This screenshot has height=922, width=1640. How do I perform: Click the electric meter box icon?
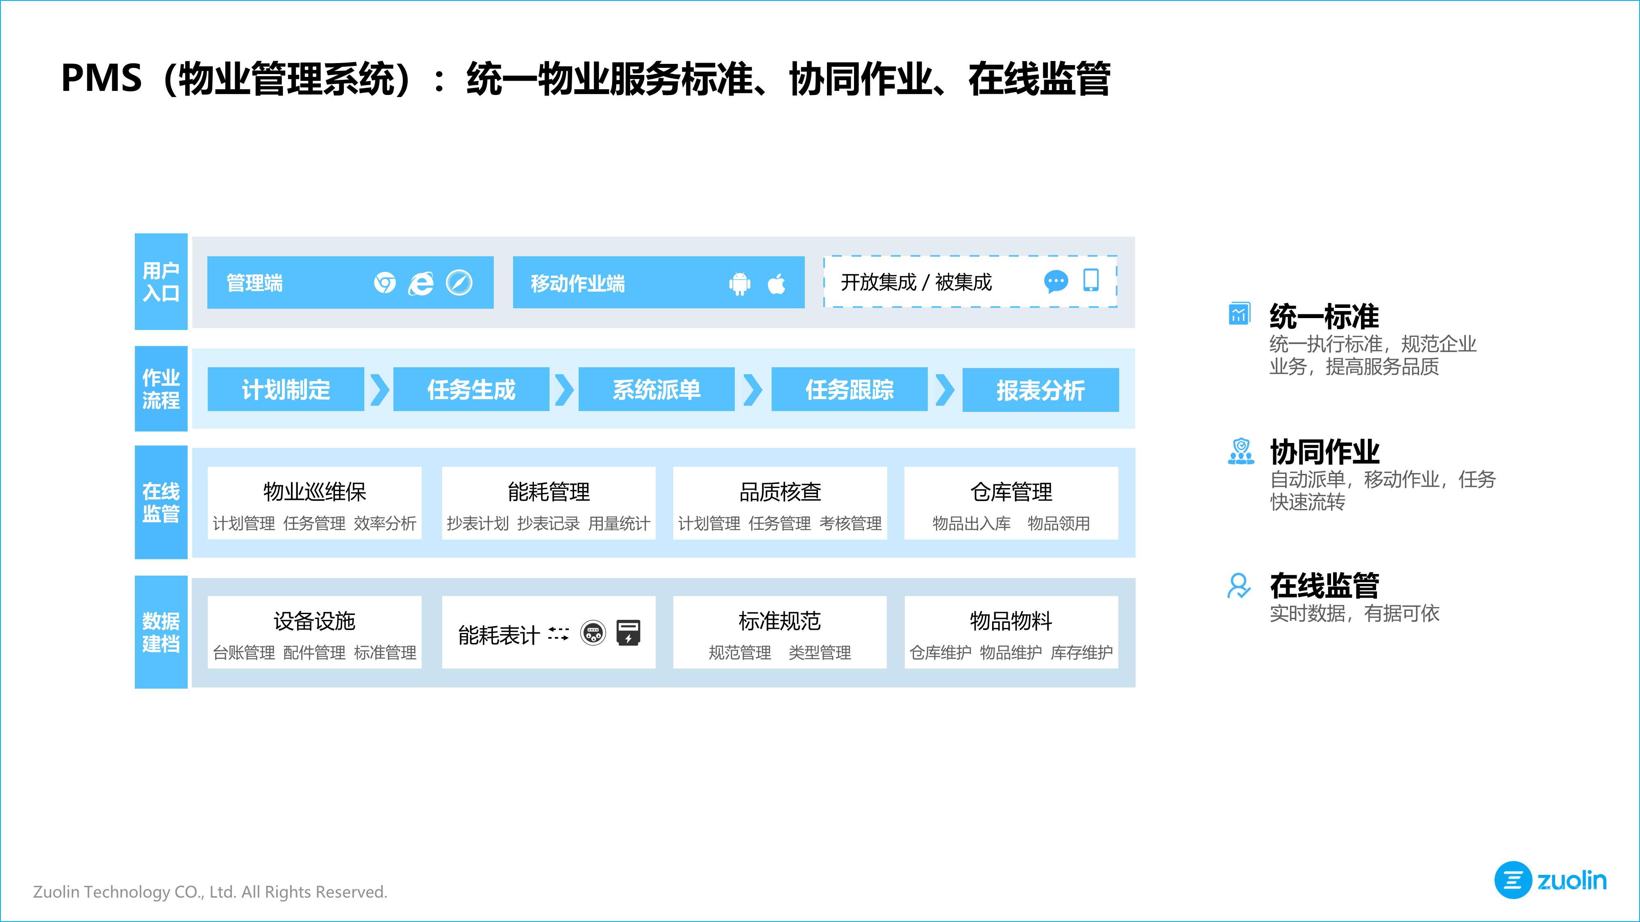tap(628, 633)
